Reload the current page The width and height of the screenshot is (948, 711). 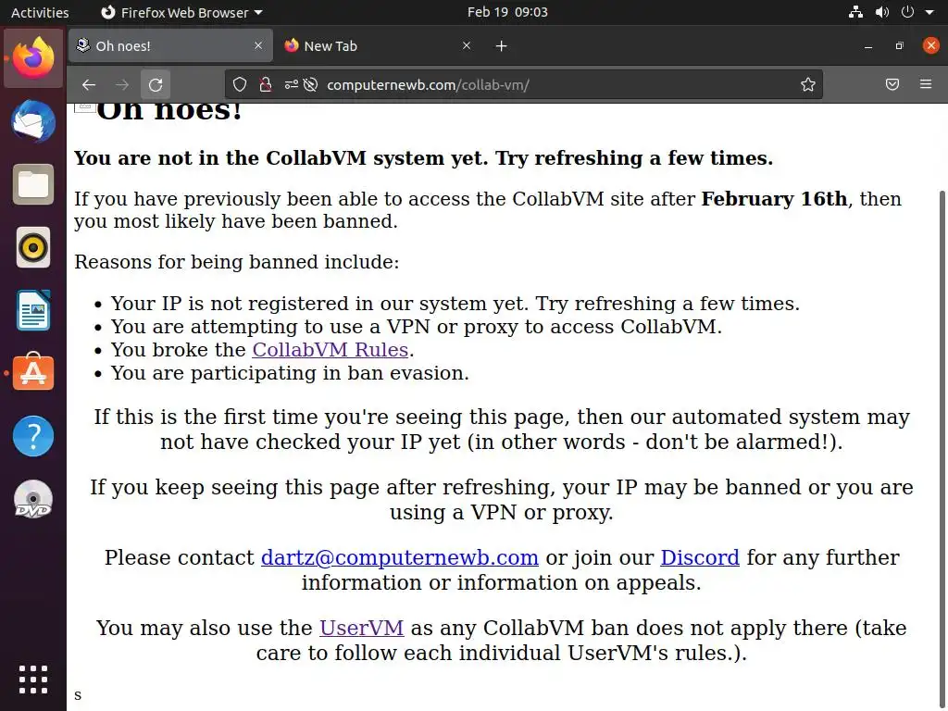(x=156, y=84)
